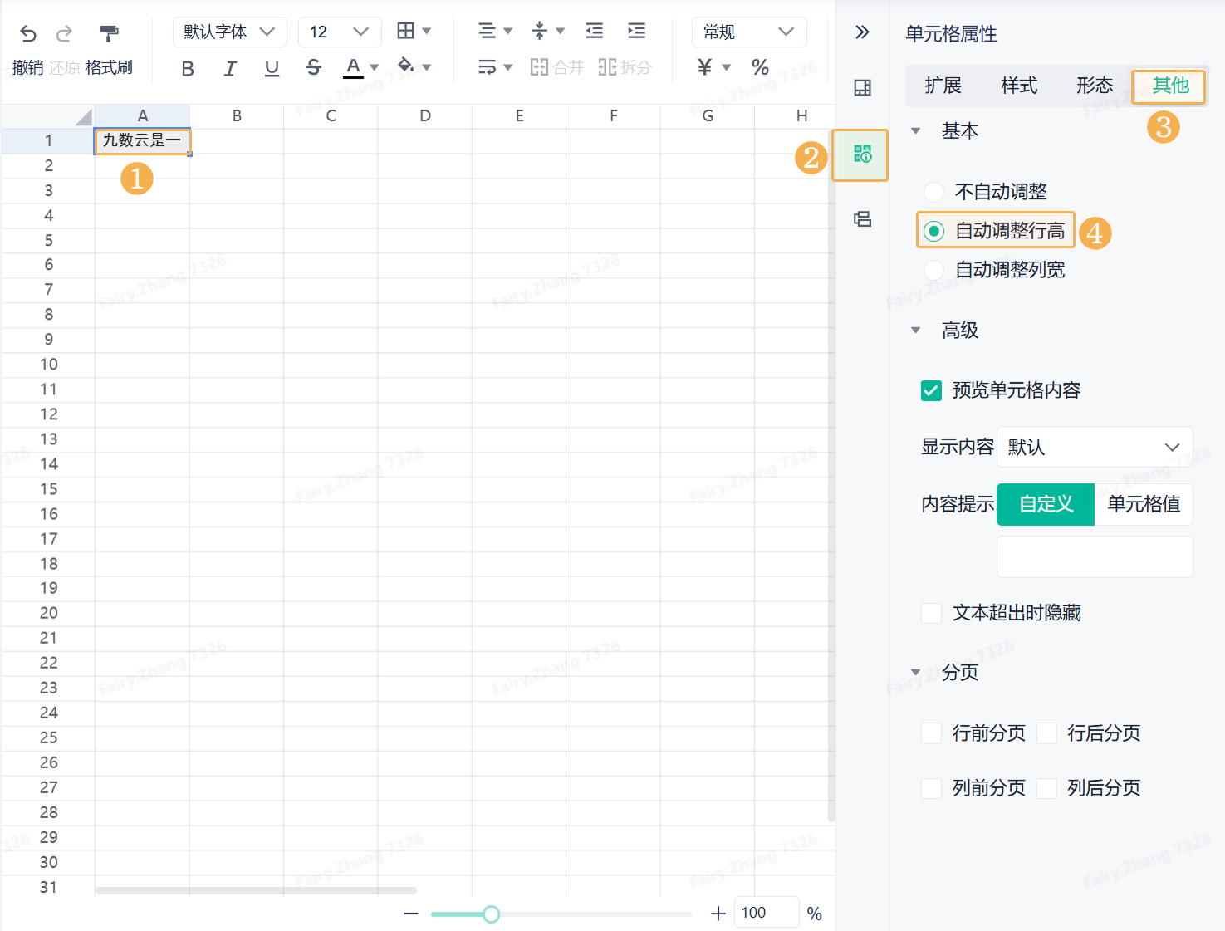Click the custom content hint text box
This screenshot has width=1225, height=931.
click(x=1095, y=556)
